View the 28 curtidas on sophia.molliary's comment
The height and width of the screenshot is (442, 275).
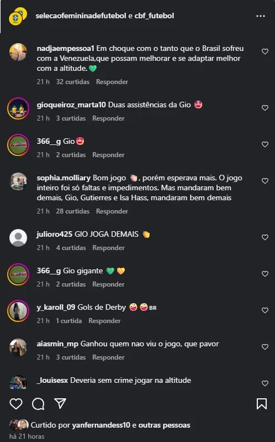tap(73, 211)
